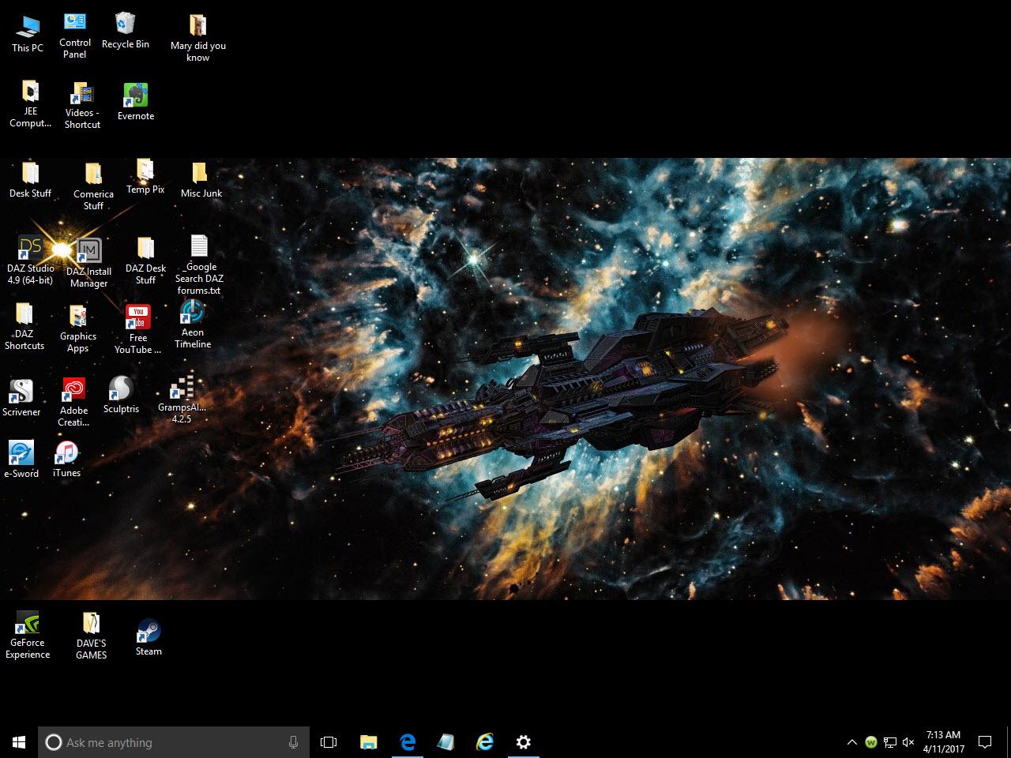
Task: Open the Action Center notifications icon
Action: point(985,742)
